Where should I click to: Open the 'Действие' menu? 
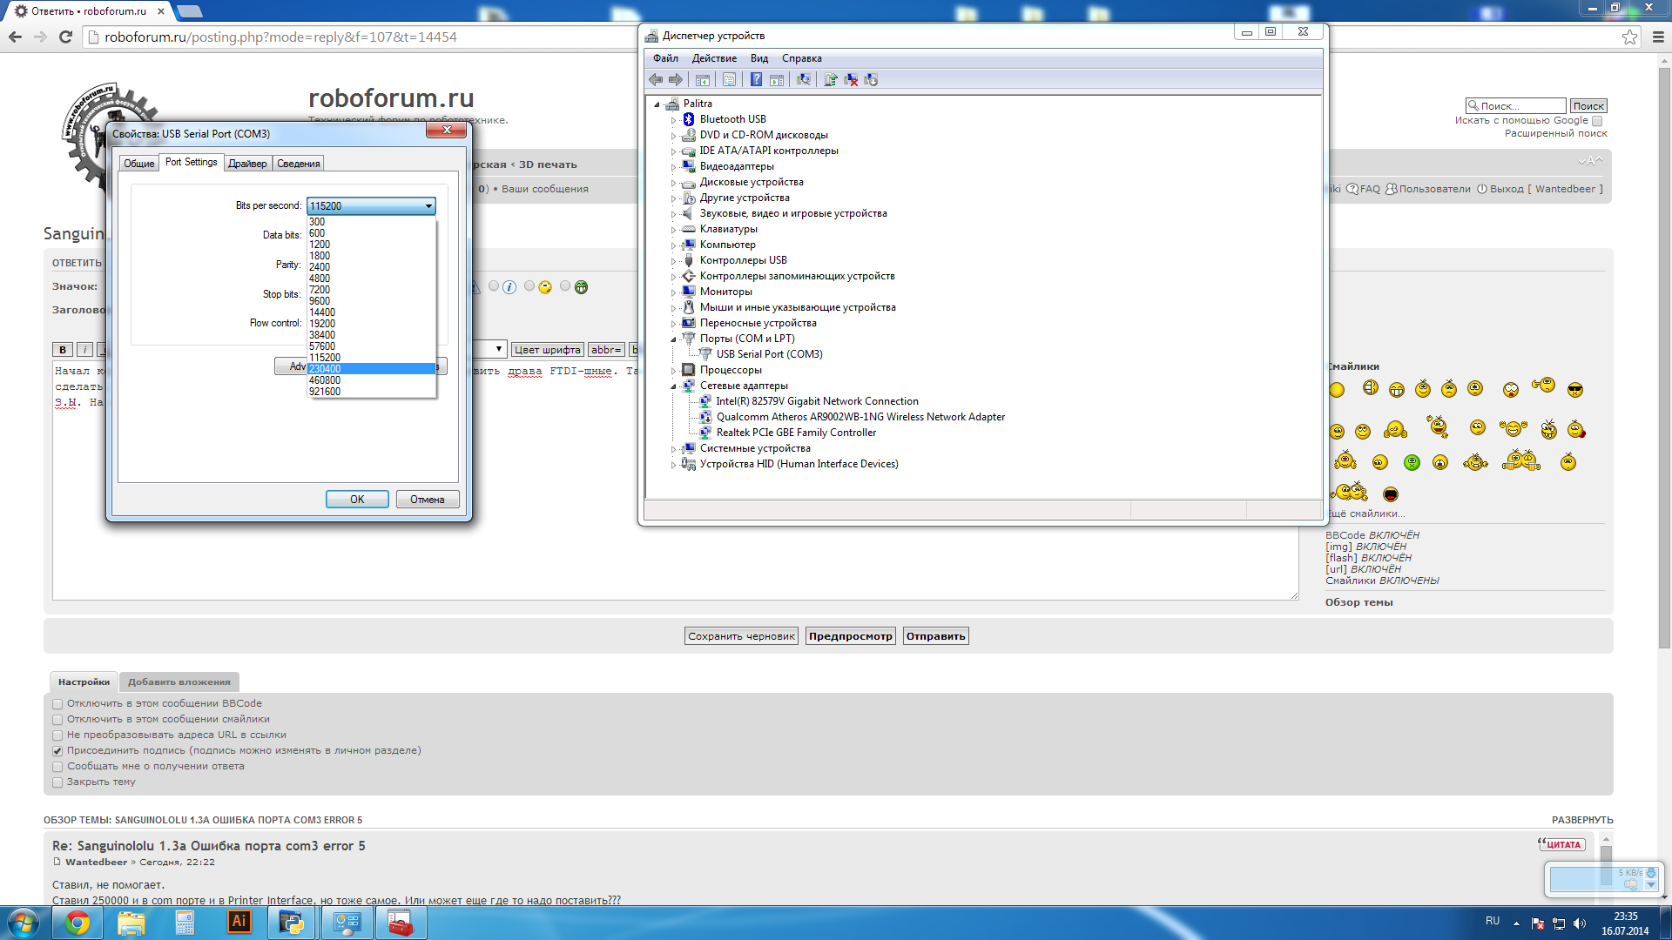(713, 58)
